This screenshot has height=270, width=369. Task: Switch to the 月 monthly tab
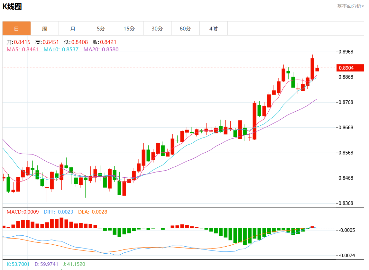click(x=73, y=29)
